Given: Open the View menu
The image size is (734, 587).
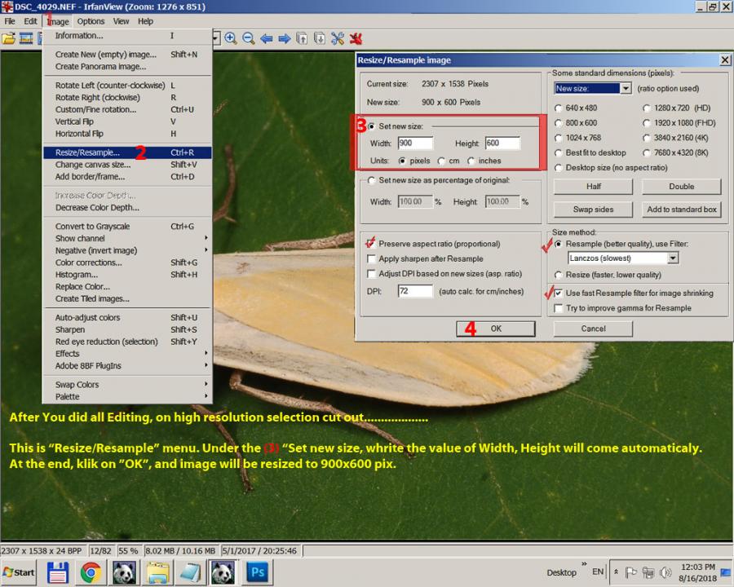Looking at the screenshot, I should [x=121, y=21].
